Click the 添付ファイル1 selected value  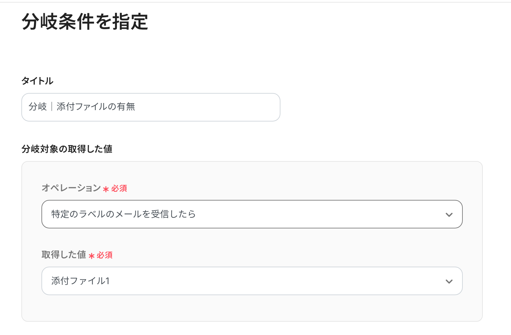tap(80, 281)
